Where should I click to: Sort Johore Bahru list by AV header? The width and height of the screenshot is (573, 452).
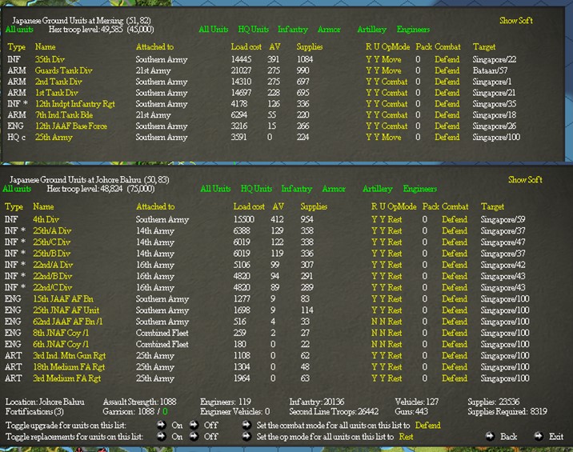coord(278,206)
